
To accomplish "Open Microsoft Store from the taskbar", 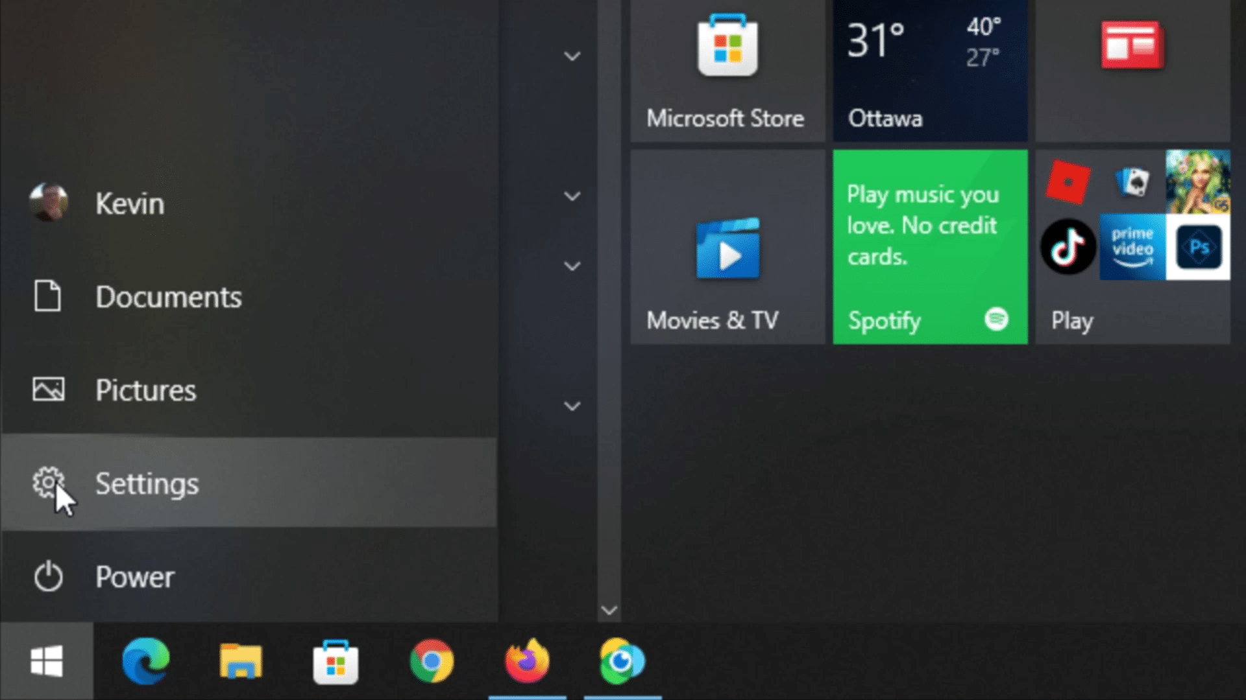I will pyautogui.click(x=336, y=662).
